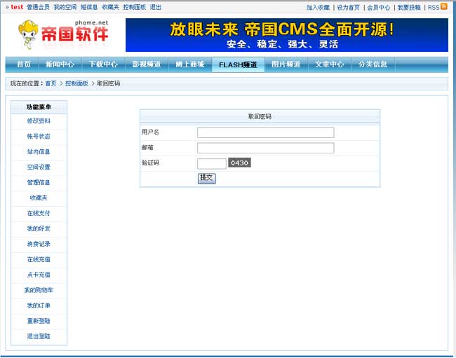The image size is (456, 358).
Task: Switch to the FLASH频道 tab
Action: [x=237, y=64]
